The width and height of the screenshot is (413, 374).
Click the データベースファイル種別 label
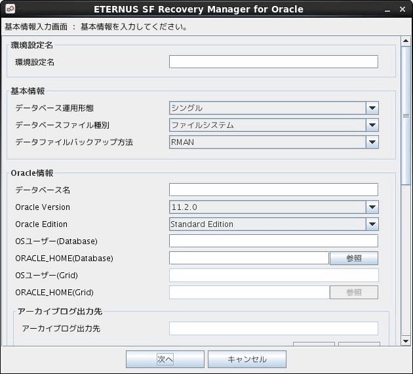(x=62, y=125)
